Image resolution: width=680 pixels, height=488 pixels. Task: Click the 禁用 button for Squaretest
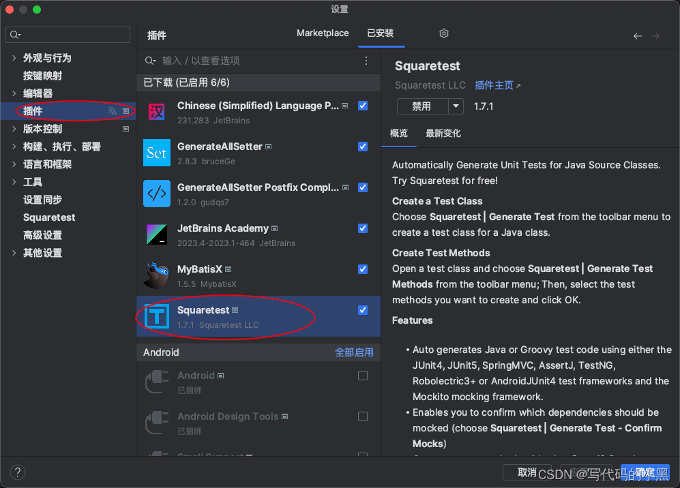[422, 106]
